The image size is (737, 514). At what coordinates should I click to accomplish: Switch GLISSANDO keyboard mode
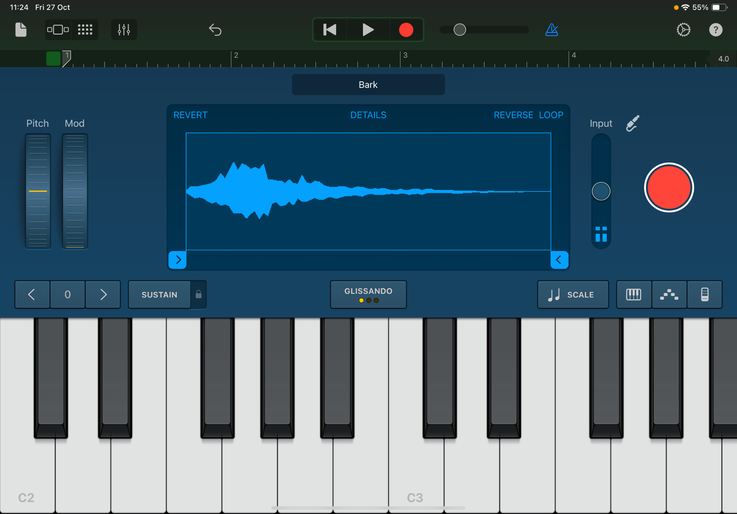pos(368,295)
